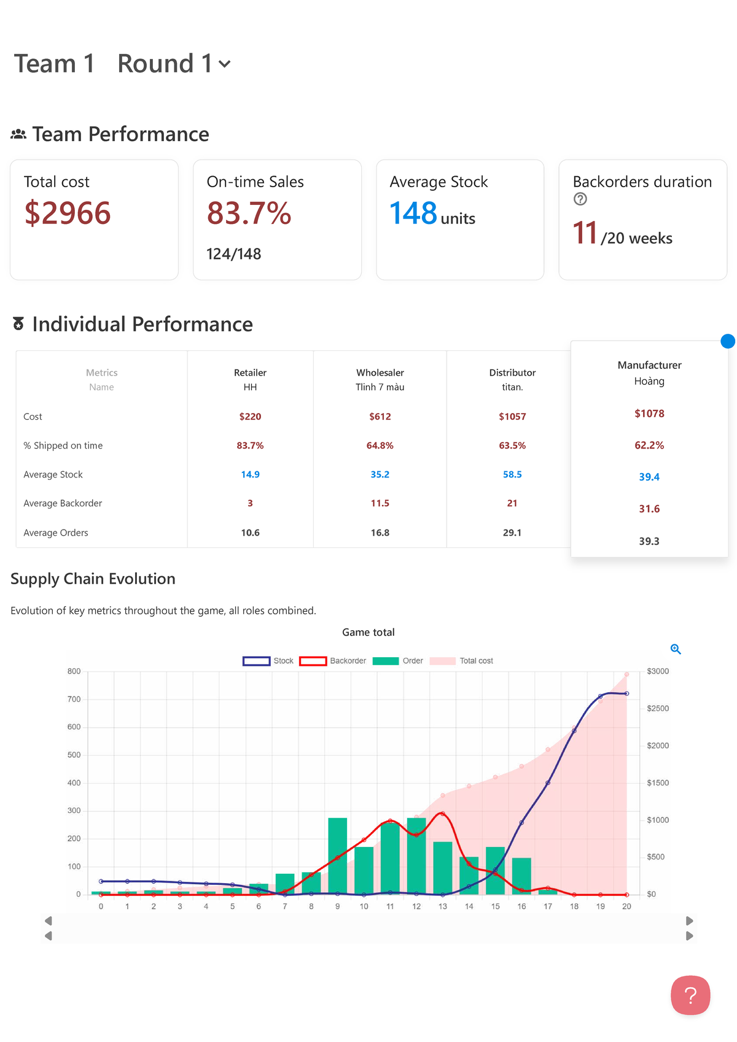737x1042 pixels.
Task: Click the 63.5% shipped on time cell
Action: coord(512,446)
